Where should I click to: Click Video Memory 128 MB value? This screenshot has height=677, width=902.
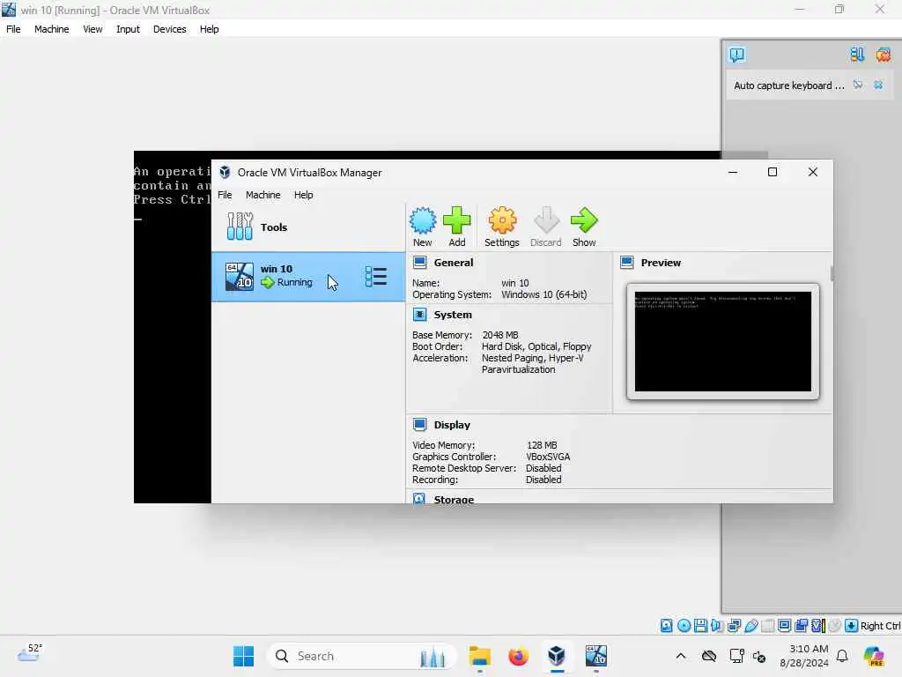(542, 445)
